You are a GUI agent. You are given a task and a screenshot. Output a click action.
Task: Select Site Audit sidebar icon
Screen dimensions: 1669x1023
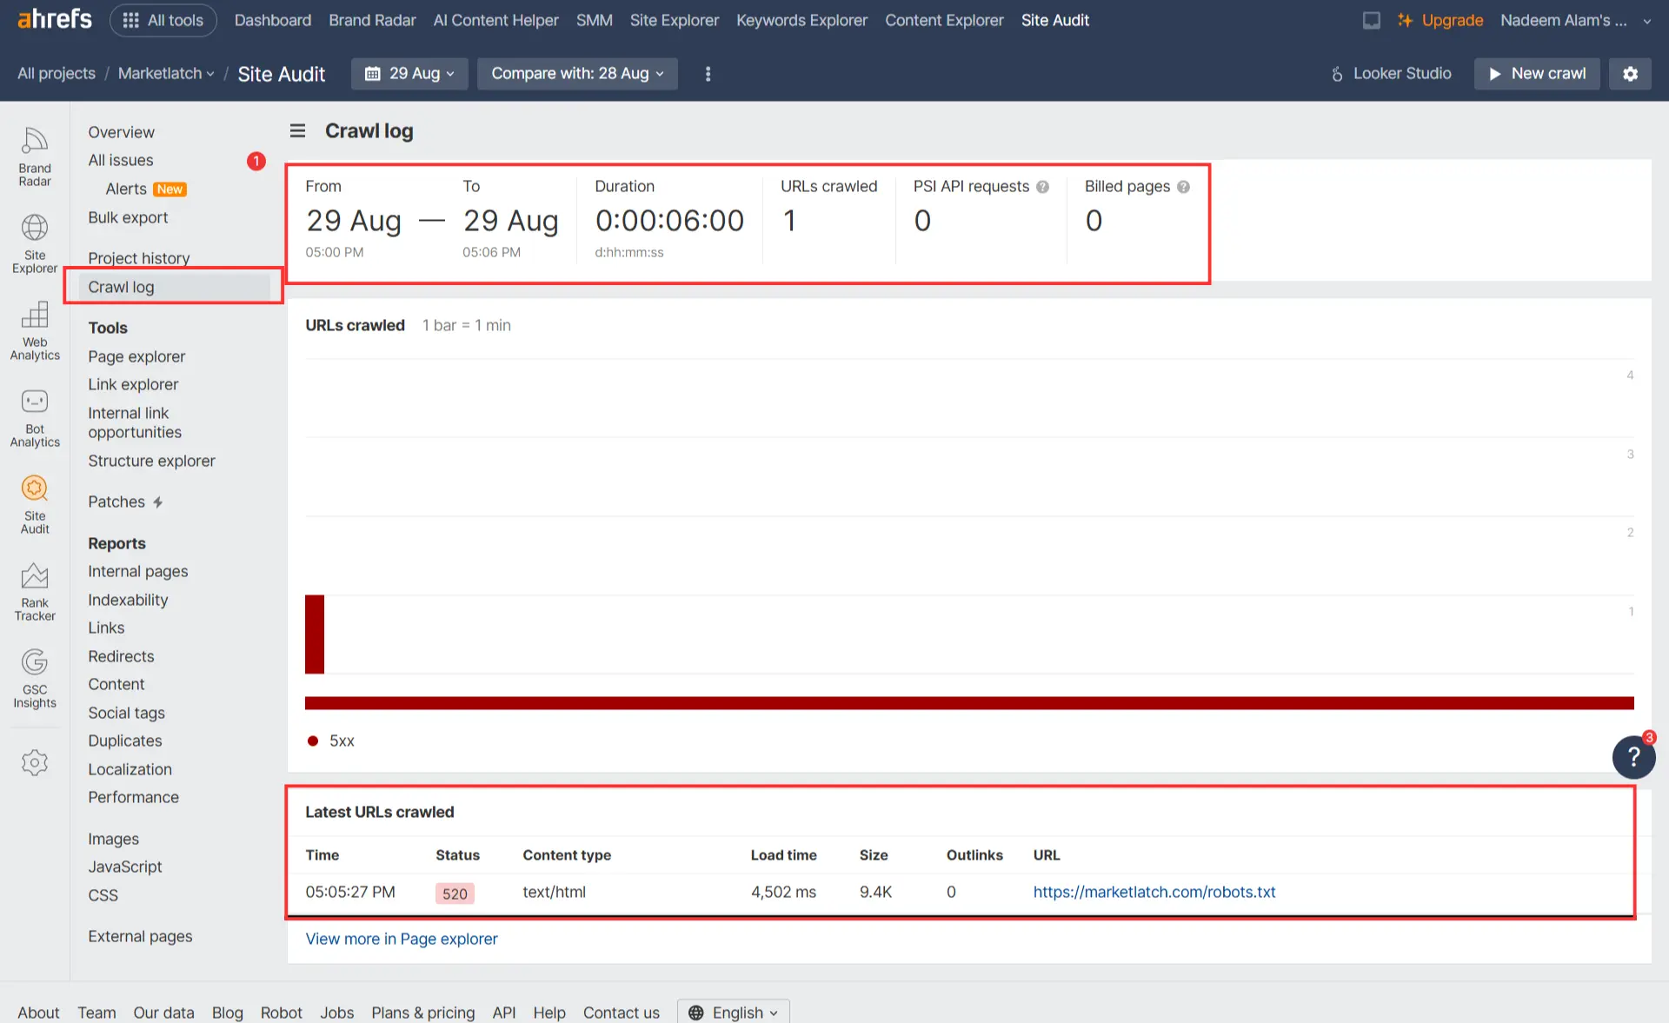point(35,504)
